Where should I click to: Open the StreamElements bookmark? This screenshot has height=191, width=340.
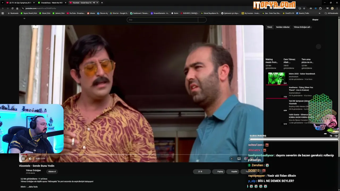(x=160, y=13)
